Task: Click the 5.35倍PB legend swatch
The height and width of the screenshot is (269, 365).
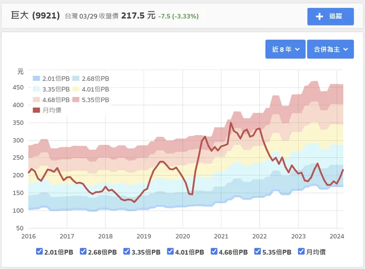Action: (x=75, y=100)
